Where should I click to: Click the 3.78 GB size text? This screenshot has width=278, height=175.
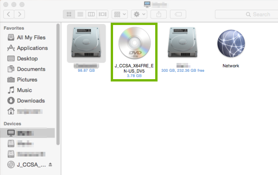coord(134,76)
